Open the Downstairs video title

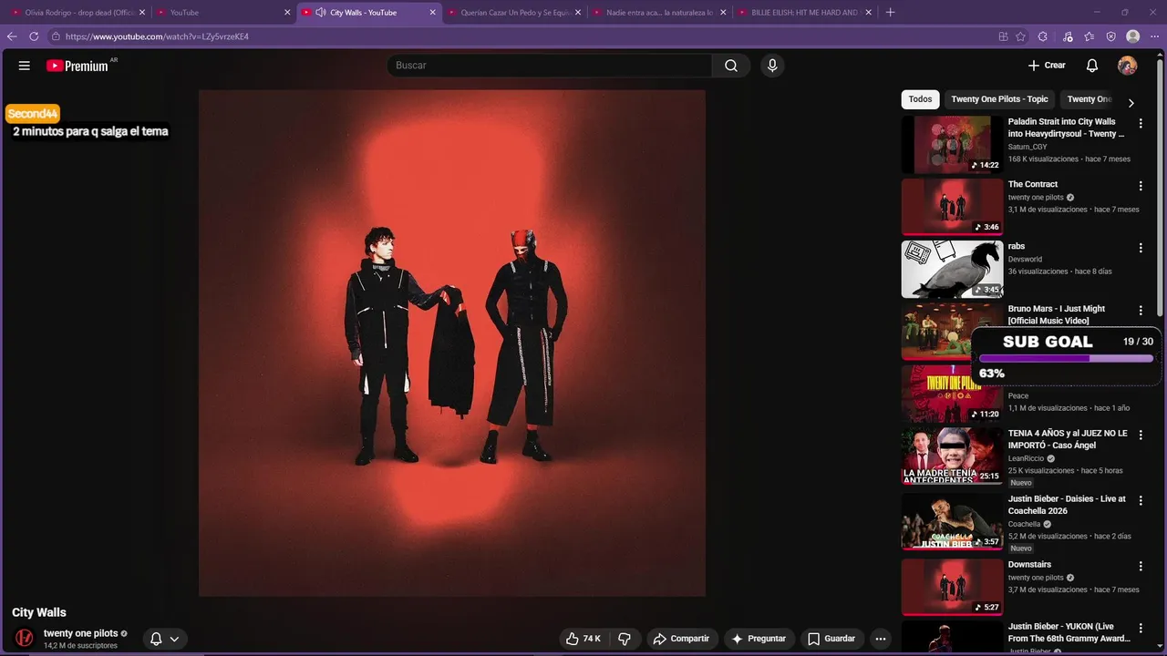(1029, 565)
